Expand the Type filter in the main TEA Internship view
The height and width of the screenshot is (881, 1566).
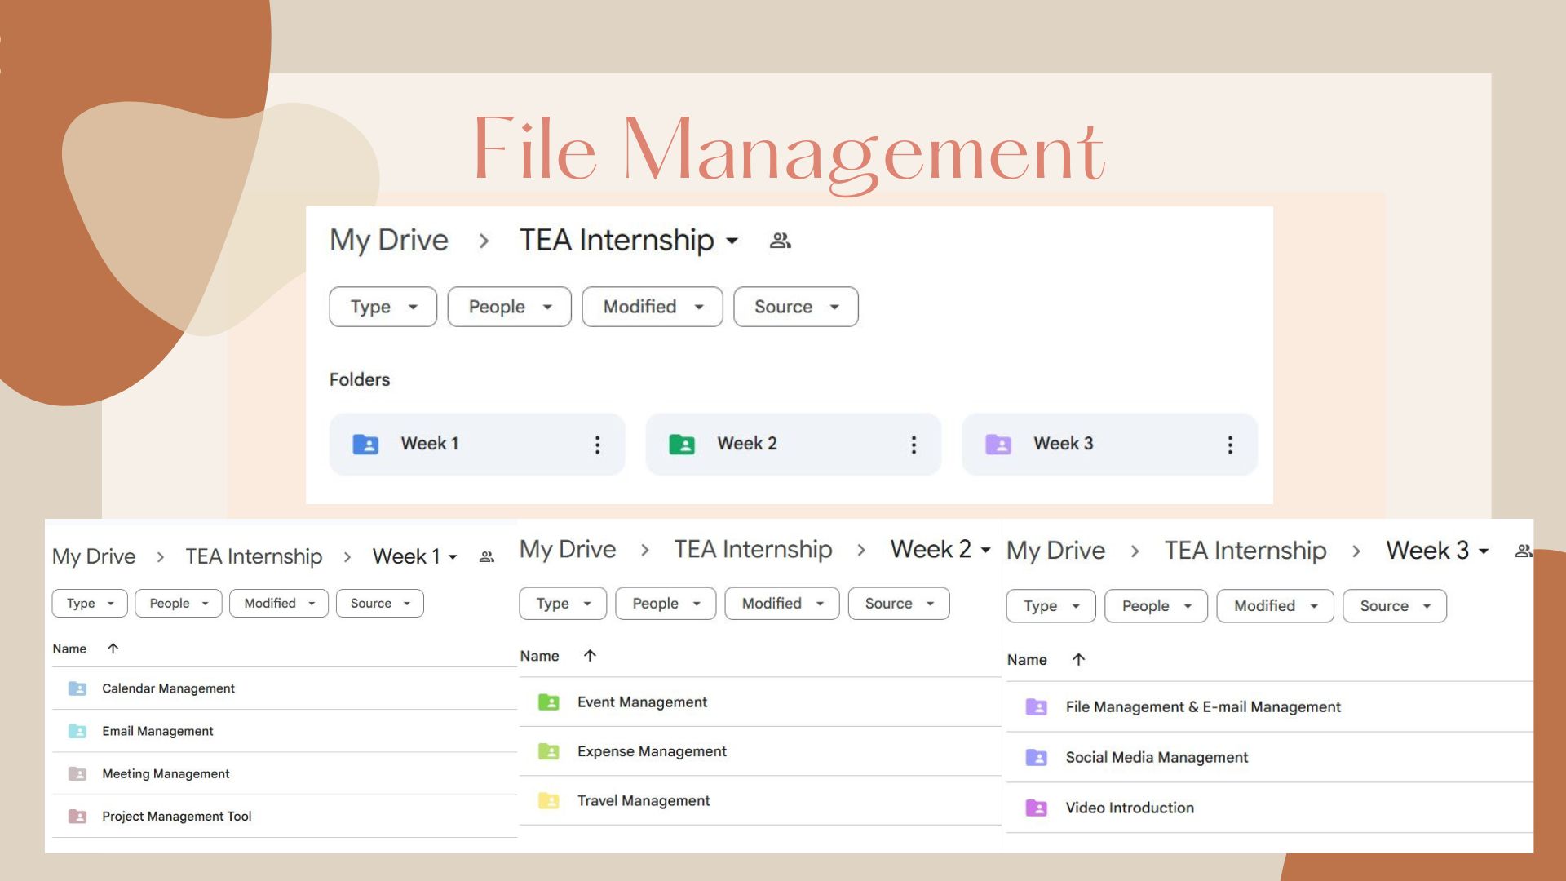point(383,307)
